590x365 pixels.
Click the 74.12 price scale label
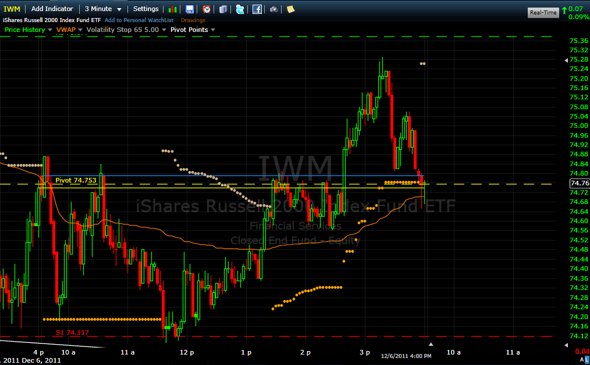click(579, 336)
